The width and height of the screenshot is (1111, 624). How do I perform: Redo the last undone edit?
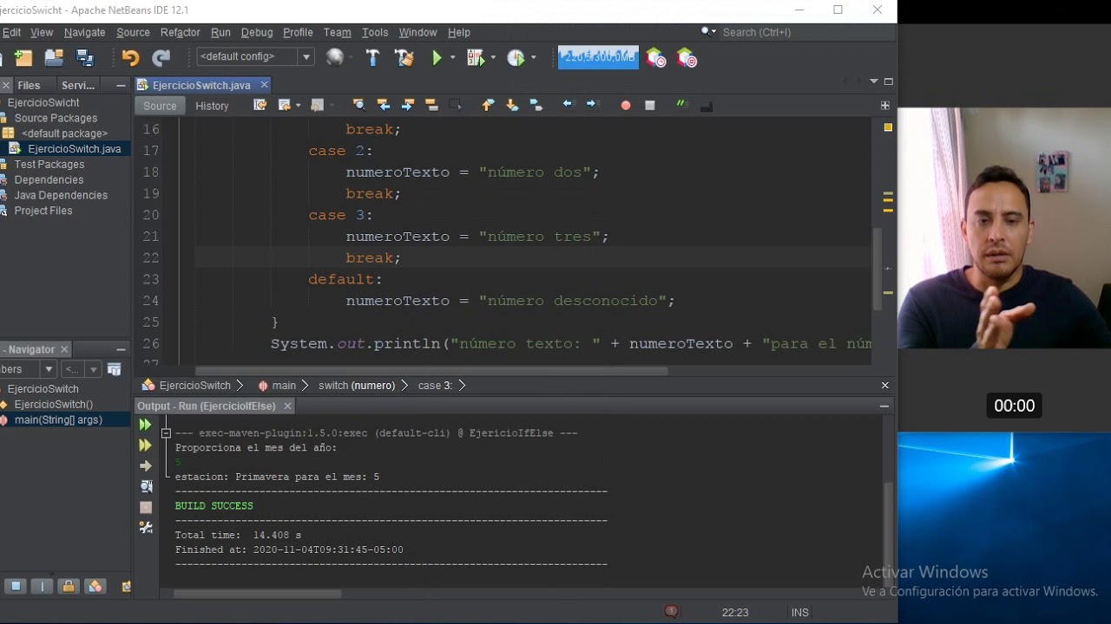tap(161, 58)
